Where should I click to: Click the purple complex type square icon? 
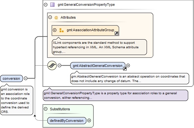52,5
